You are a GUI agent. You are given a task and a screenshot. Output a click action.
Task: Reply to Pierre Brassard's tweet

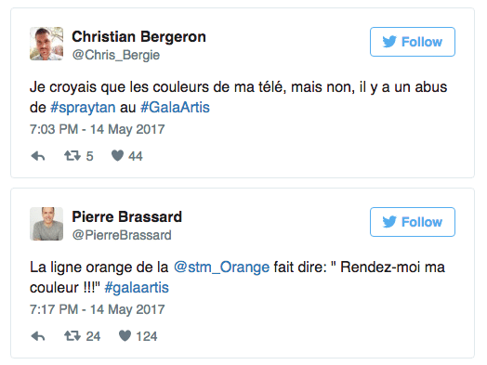coord(38,336)
